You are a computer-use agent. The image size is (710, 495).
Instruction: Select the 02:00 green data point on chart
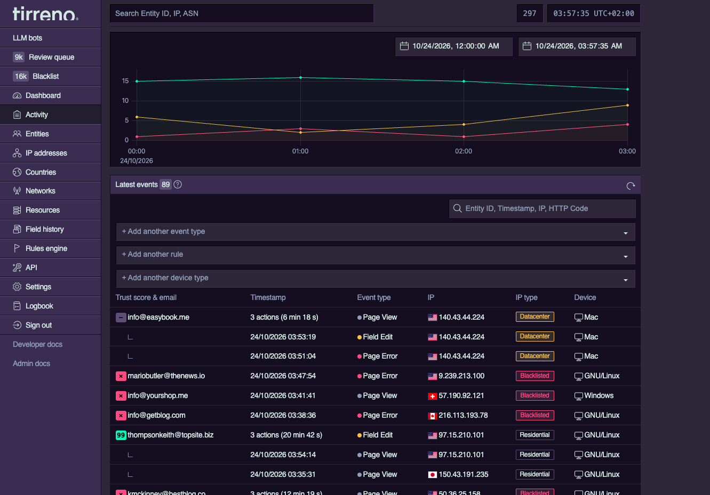pyautogui.click(x=464, y=82)
